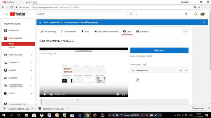Click the translate page icon

[x=195, y=7]
